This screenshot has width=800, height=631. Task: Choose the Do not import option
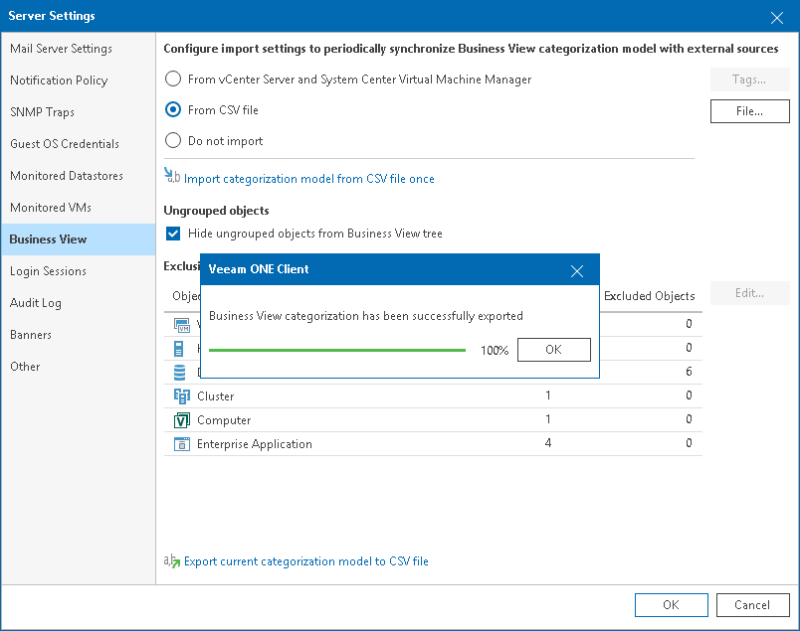(172, 142)
